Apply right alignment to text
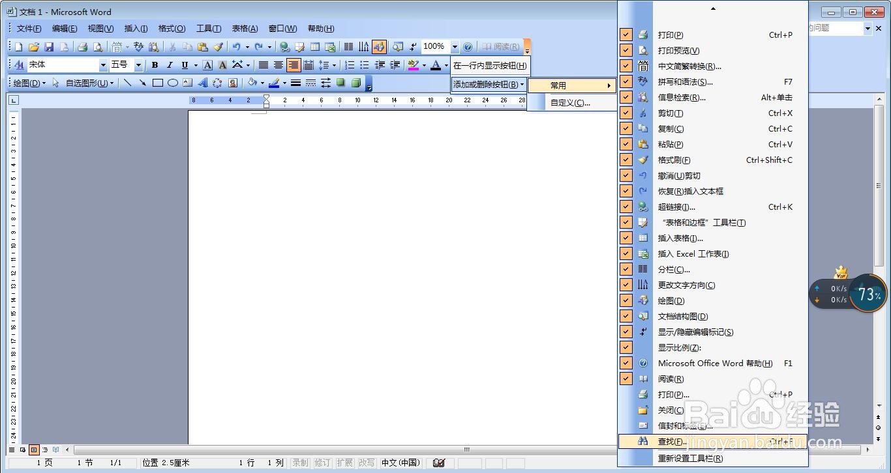 (x=294, y=65)
